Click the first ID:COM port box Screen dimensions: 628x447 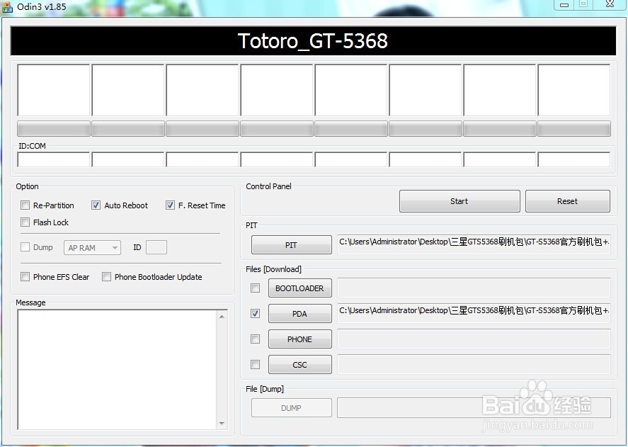click(54, 159)
